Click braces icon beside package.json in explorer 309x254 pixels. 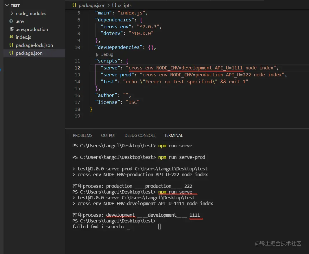(x=12, y=53)
